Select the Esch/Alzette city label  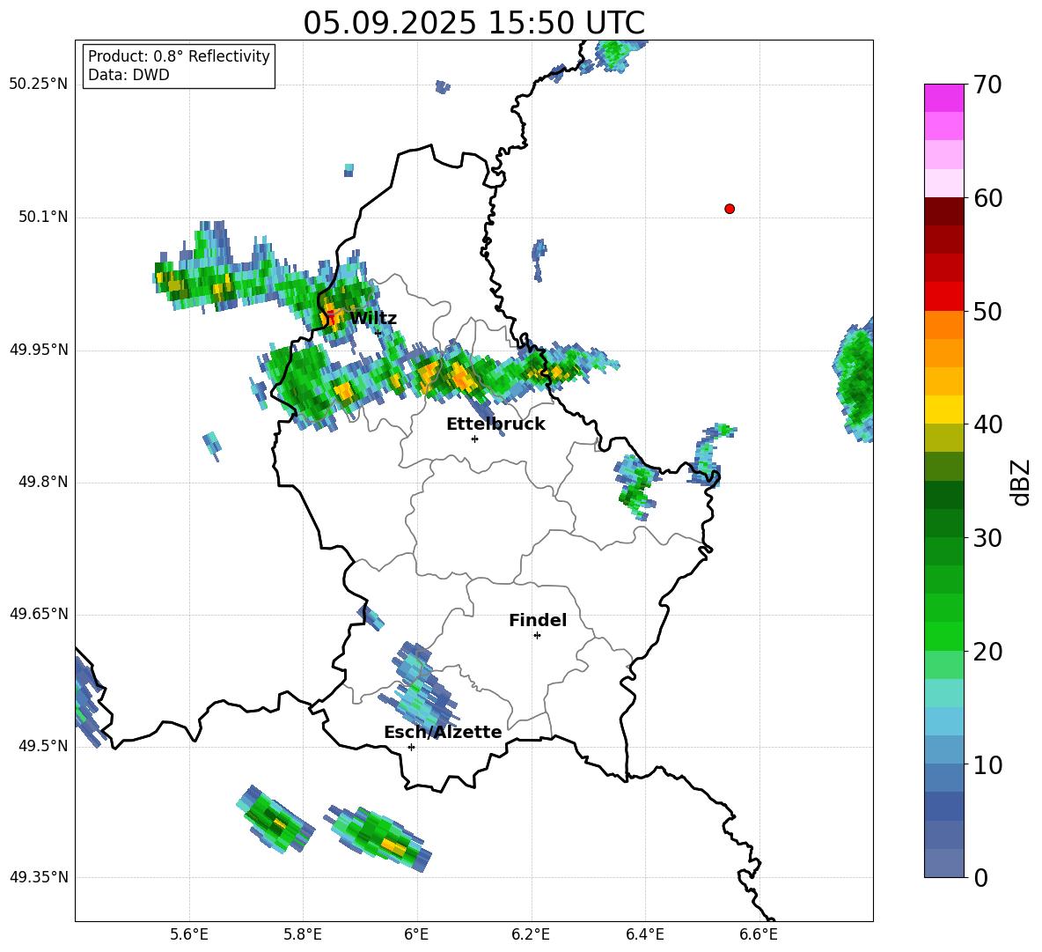pyautogui.click(x=443, y=732)
